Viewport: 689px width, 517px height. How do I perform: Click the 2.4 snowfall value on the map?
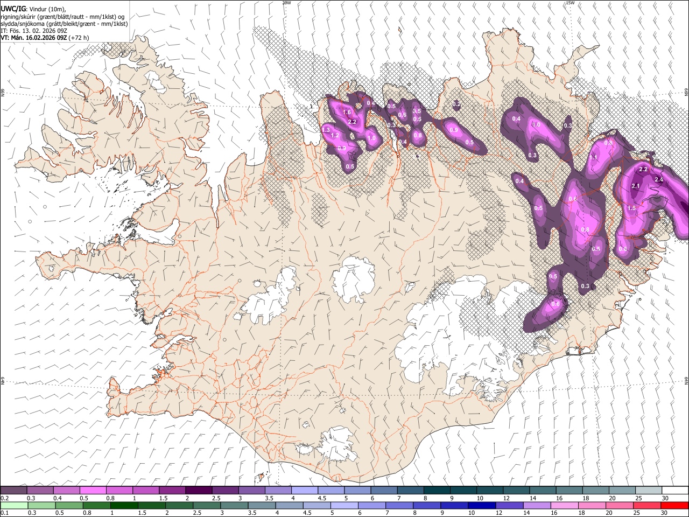click(659, 180)
